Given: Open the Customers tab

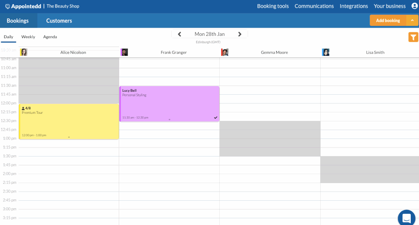Looking at the screenshot, I should click(59, 21).
